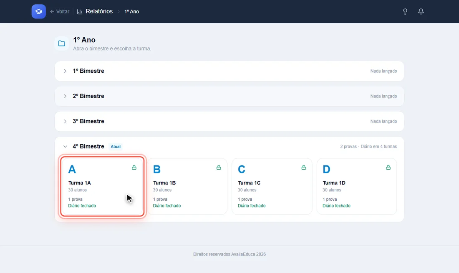The width and height of the screenshot is (459, 273).
Task: Expand the 1º Bimestre section
Action: point(229,71)
